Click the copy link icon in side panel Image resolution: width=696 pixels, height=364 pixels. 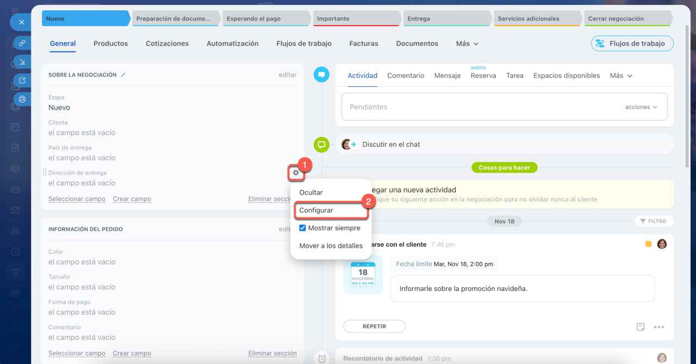click(x=22, y=42)
